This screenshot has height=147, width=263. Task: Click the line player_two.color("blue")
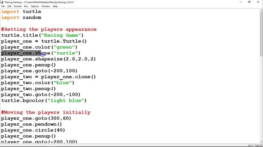pyautogui.click(x=38, y=82)
